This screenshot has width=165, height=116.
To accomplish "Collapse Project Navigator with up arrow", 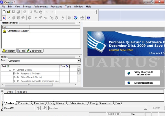I will click(77, 23).
